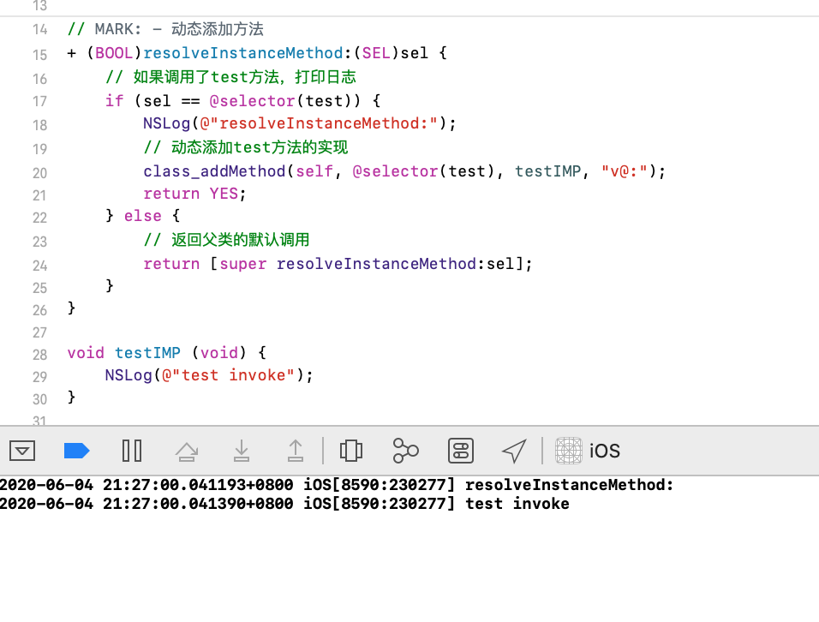
Task: Hide the debug area with toggle icon
Action: point(22,451)
